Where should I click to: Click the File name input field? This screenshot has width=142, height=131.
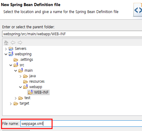point(81,124)
